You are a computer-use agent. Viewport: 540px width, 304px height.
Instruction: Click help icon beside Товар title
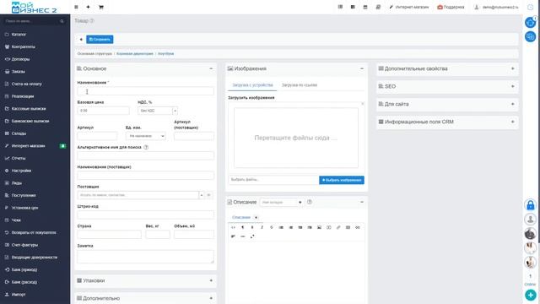pos(92,20)
